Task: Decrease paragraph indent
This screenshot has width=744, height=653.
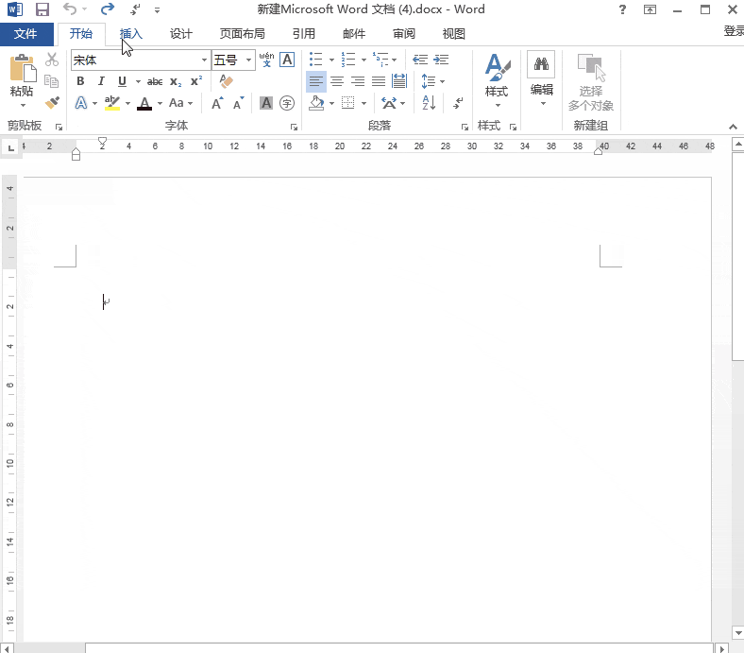Action: (x=420, y=60)
